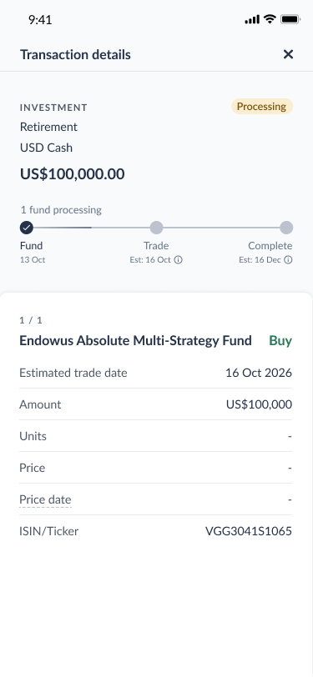Tap the Processing status badge
313x677 pixels.
[262, 107]
